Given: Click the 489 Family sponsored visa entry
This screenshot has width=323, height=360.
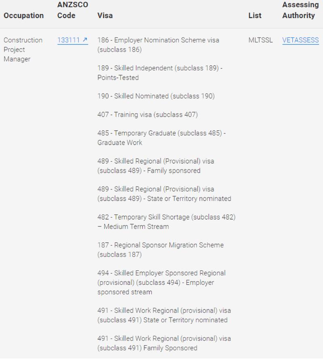Looking at the screenshot, I should [156, 166].
